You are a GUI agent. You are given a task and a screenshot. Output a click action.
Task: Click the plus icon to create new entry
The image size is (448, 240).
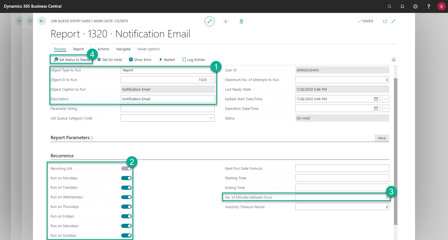[x=225, y=21]
